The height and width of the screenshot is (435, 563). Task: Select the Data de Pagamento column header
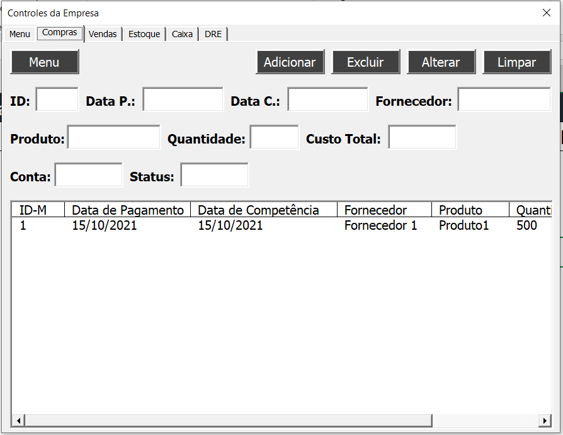127,210
